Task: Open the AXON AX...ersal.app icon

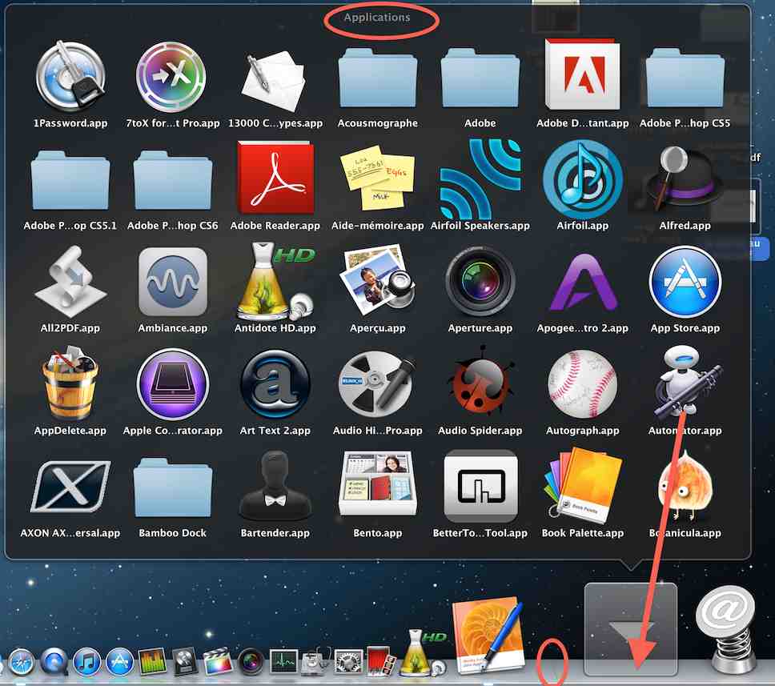Action: 70,487
